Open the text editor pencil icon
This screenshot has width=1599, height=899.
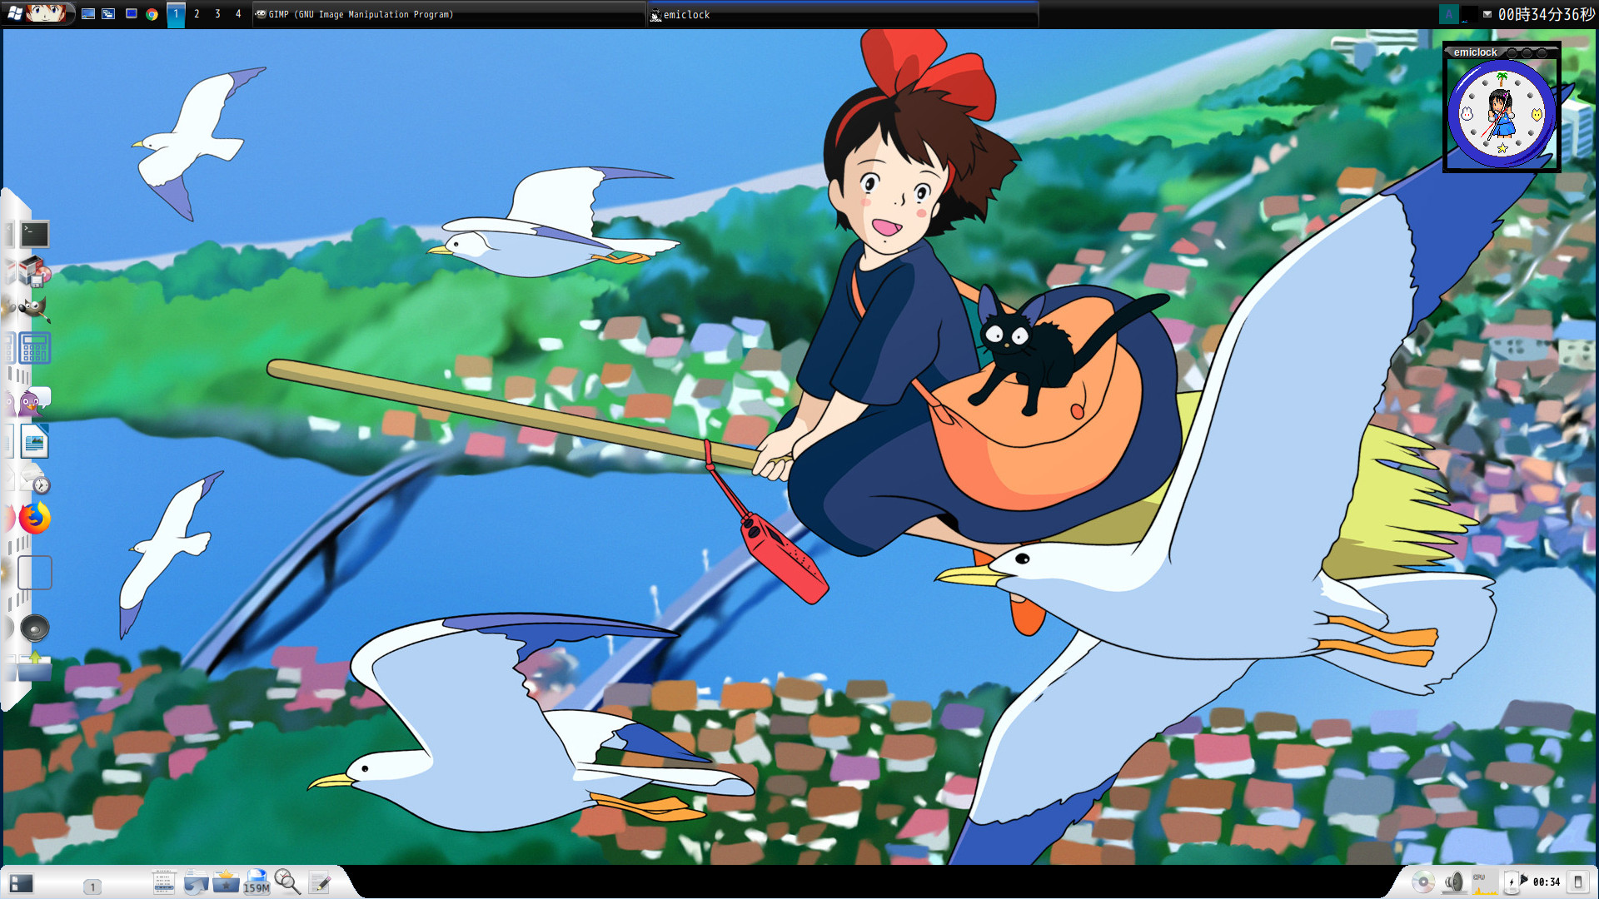tap(320, 882)
